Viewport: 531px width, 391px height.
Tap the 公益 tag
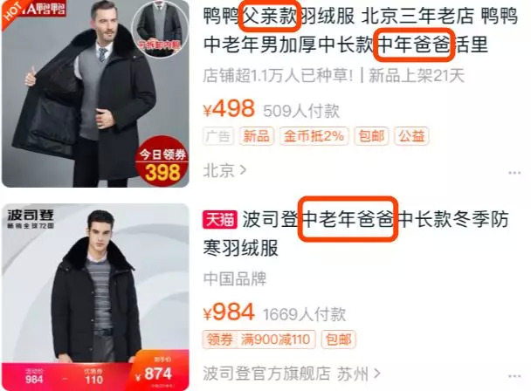click(x=411, y=136)
